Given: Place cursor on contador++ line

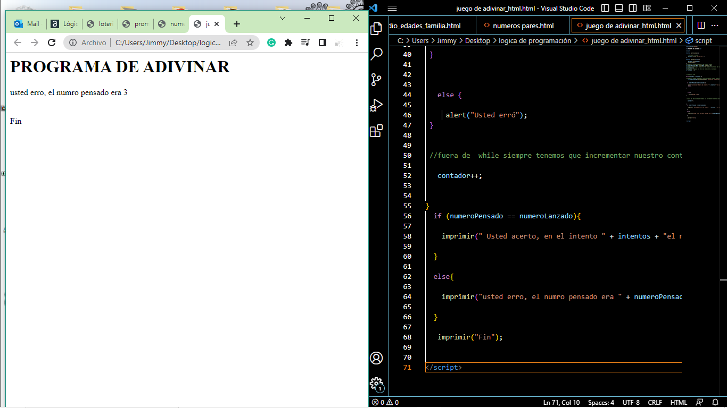Looking at the screenshot, I should pyautogui.click(x=460, y=176).
